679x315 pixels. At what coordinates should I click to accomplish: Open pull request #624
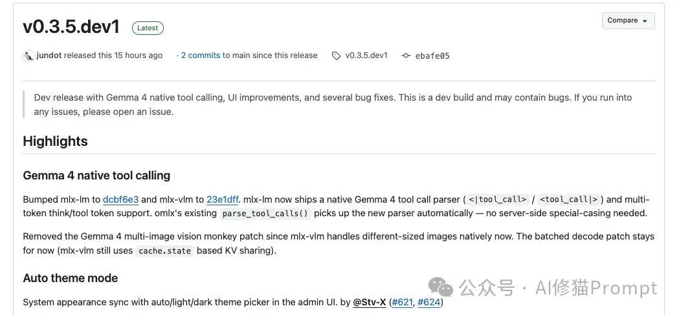pos(429,302)
